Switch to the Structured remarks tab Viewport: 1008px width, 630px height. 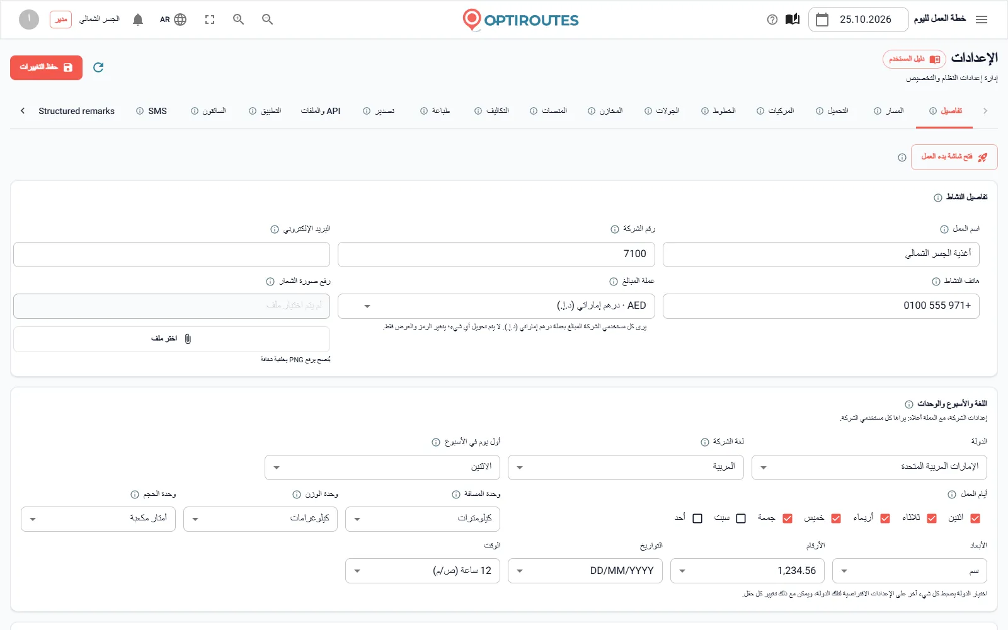(76, 111)
